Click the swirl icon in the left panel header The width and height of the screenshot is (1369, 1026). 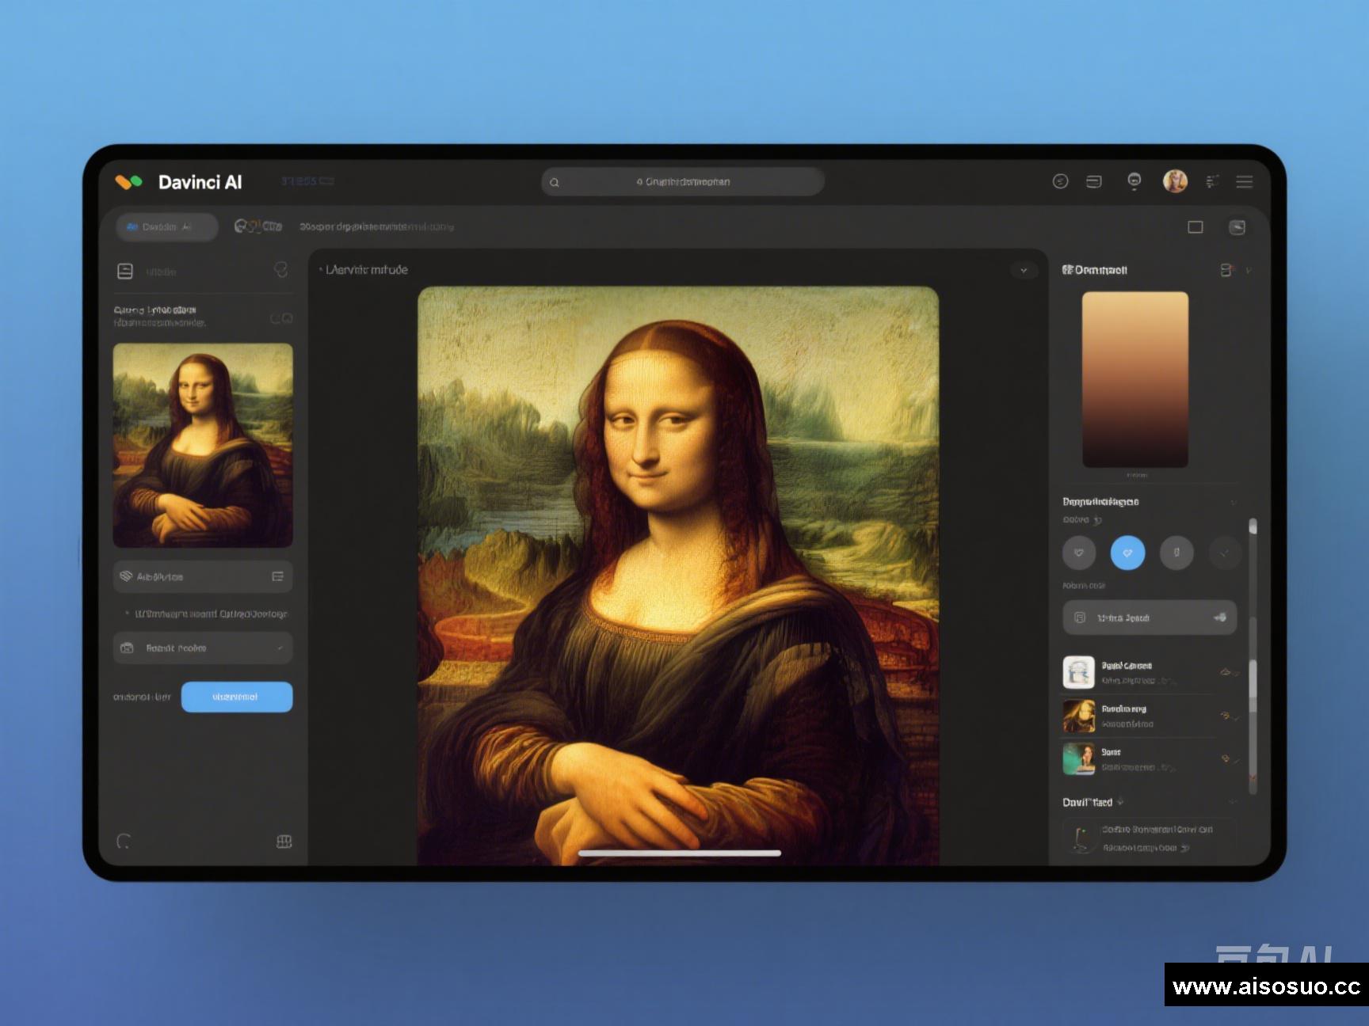point(280,270)
